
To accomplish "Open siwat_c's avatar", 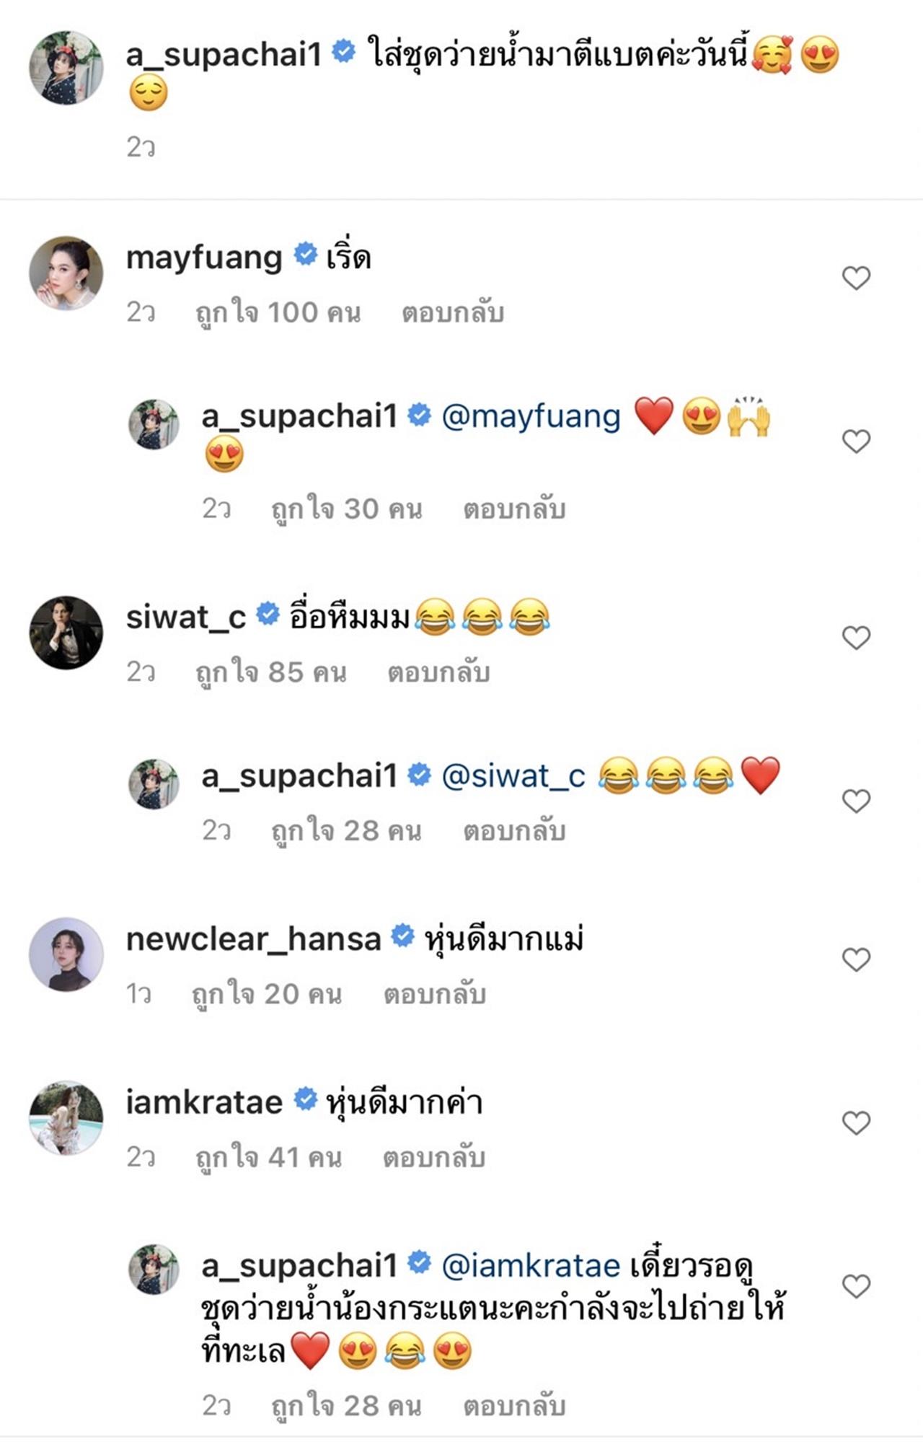I will coord(66,633).
